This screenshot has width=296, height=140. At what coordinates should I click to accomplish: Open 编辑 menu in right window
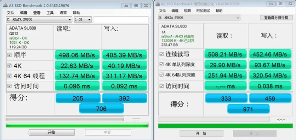pyautogui.click(x=175, y=11)
